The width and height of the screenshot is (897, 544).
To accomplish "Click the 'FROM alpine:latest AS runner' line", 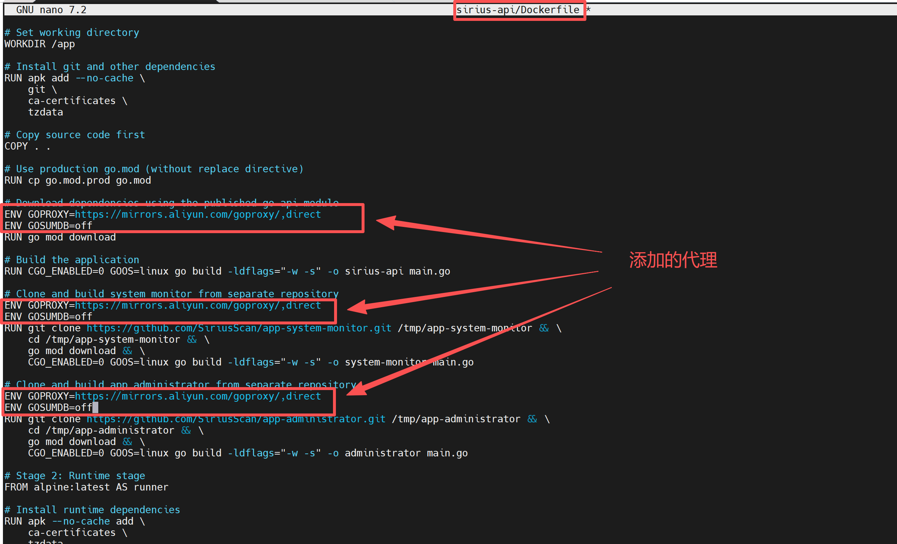I will coord(86,487).
